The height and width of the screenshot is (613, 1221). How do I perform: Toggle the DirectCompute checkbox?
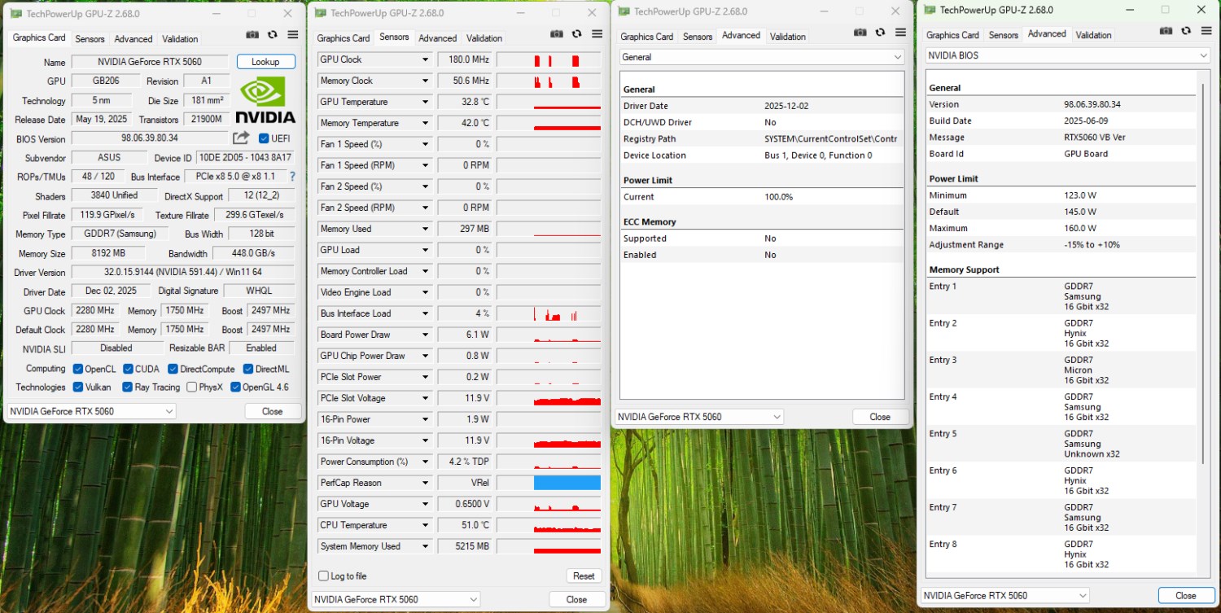172,369
